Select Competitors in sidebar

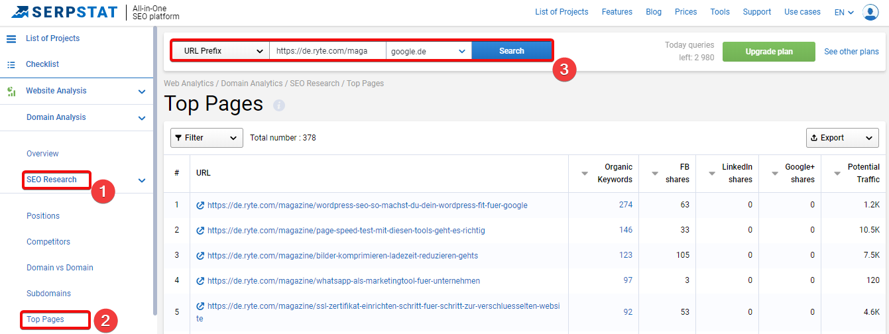coord(48,242)
